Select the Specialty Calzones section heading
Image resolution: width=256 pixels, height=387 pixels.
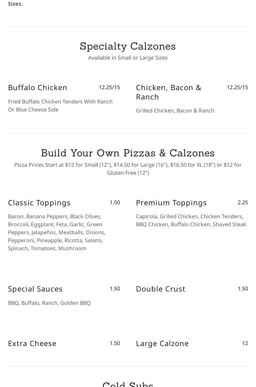click(128, 46)
